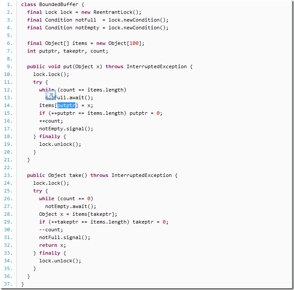Click notEmpty.signal(); on line 17
This screenshot has height=290, width=294.
[x=66, y=129]
